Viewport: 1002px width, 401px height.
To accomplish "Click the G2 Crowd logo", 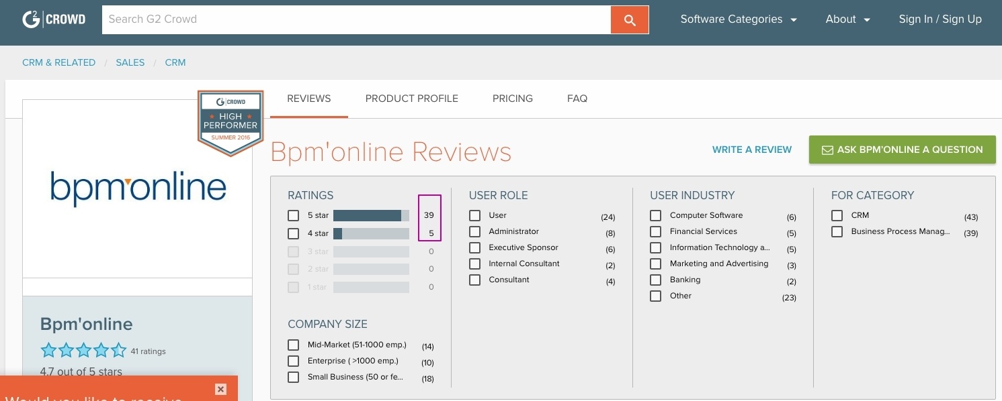I will point(54,19).
